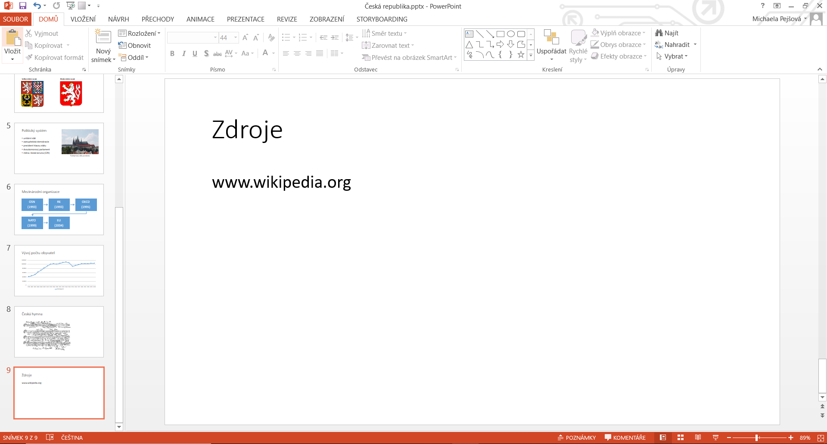Image resolution: width=827 pixels, height=444 pixels.
Task: Expand the font size combo box
Action: point(236,38)
